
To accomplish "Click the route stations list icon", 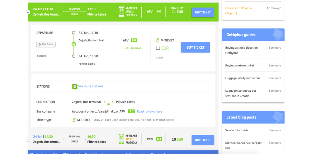I will tap(75, 86).
